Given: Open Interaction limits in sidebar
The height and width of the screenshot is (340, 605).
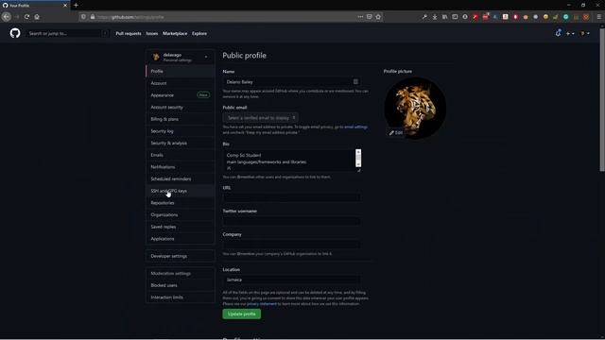Looking at the screenshot, I should pyautogui.click(x=181, y=297).
